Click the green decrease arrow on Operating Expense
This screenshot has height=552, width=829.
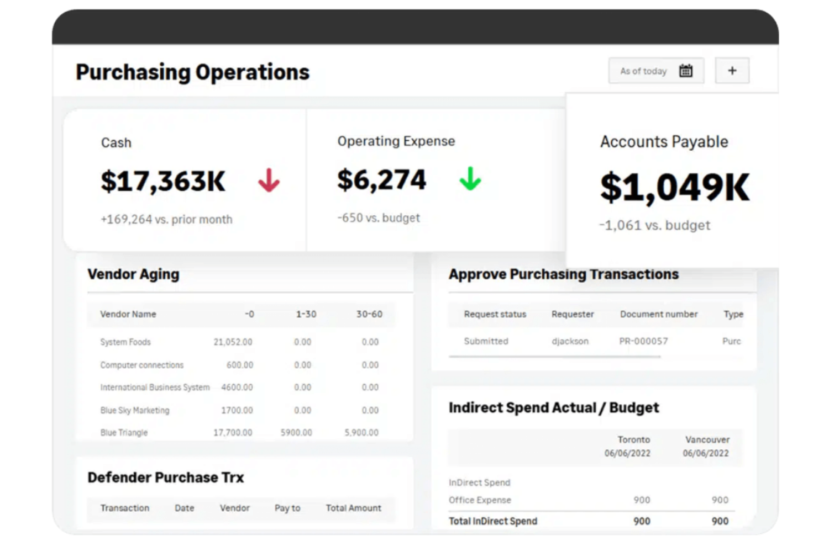pyautogui.click(x=470, y=179)
